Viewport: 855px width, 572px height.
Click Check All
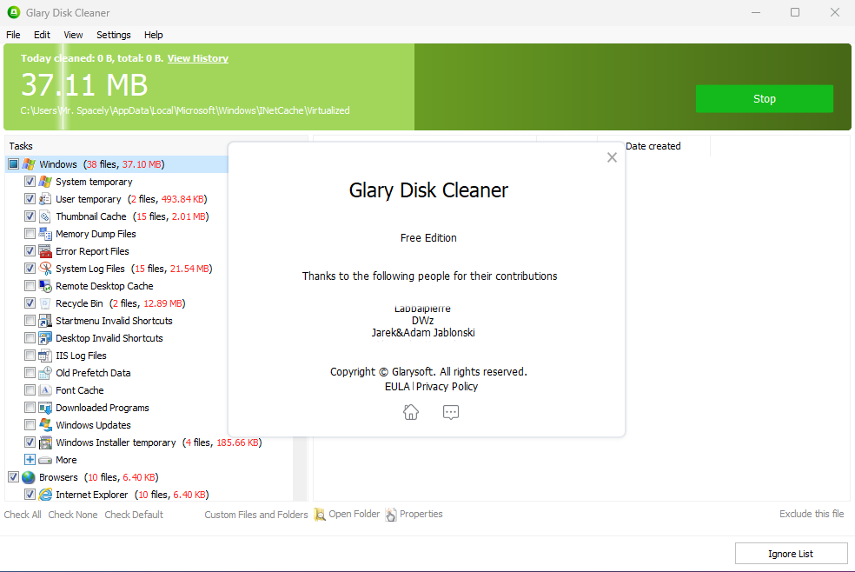(23, 515)
